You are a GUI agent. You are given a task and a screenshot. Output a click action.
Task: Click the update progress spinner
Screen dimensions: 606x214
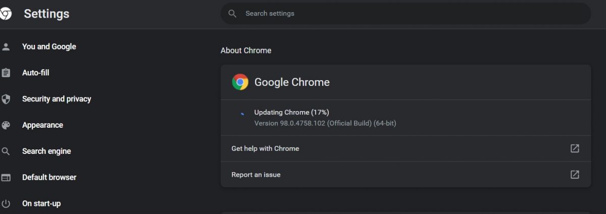point(242,114)
